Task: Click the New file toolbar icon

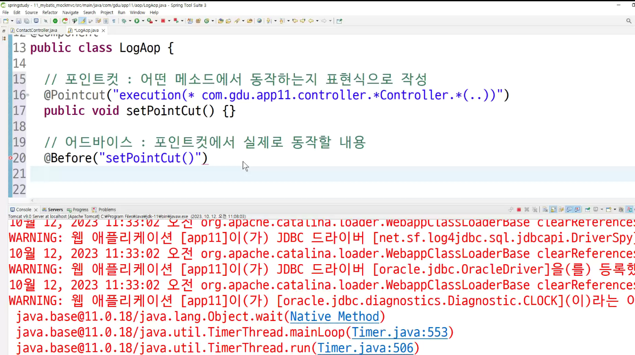Action: pos(6,21)
